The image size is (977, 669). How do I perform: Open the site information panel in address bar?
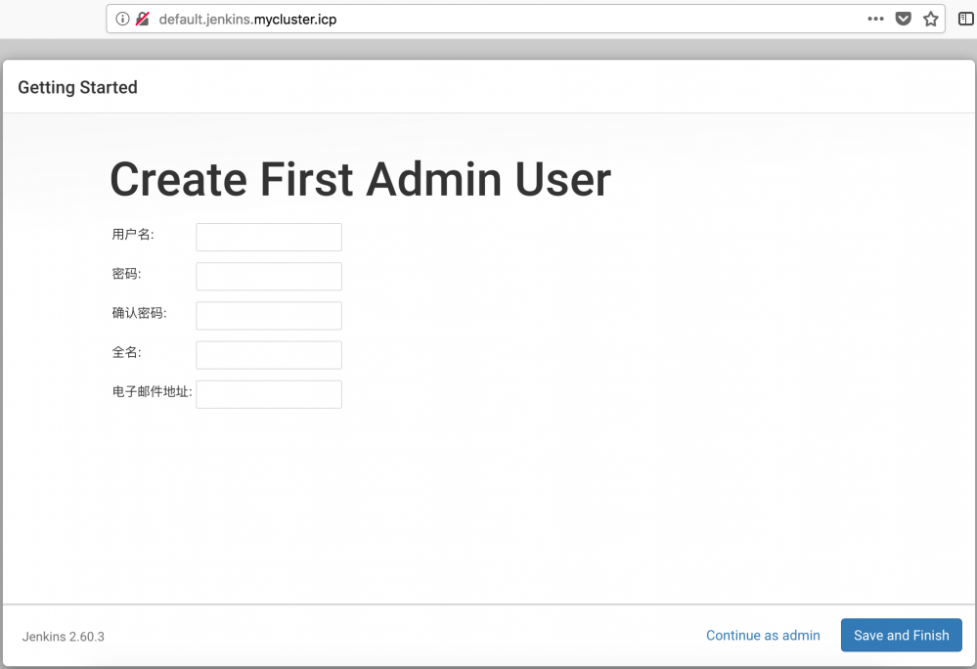tap(122, 19)
